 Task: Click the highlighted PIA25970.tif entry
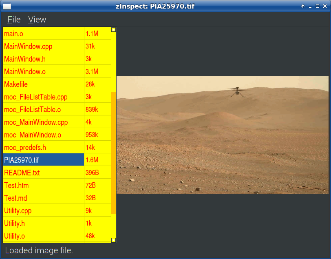click(x=44, y=160)
